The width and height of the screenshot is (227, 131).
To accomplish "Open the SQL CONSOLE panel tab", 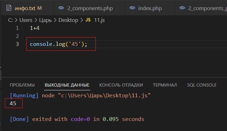I will coord(202,85).
